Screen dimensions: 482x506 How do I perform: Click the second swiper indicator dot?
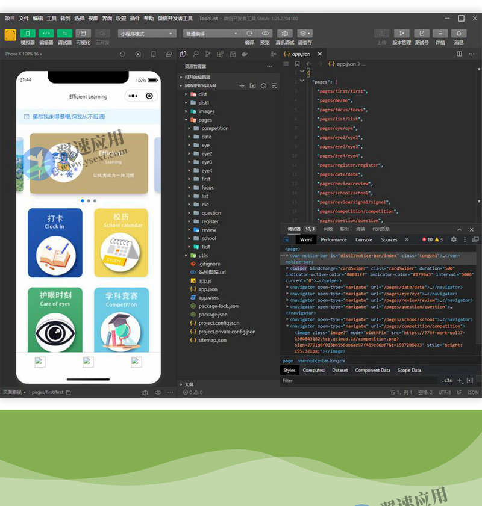[x=89, y=200]
